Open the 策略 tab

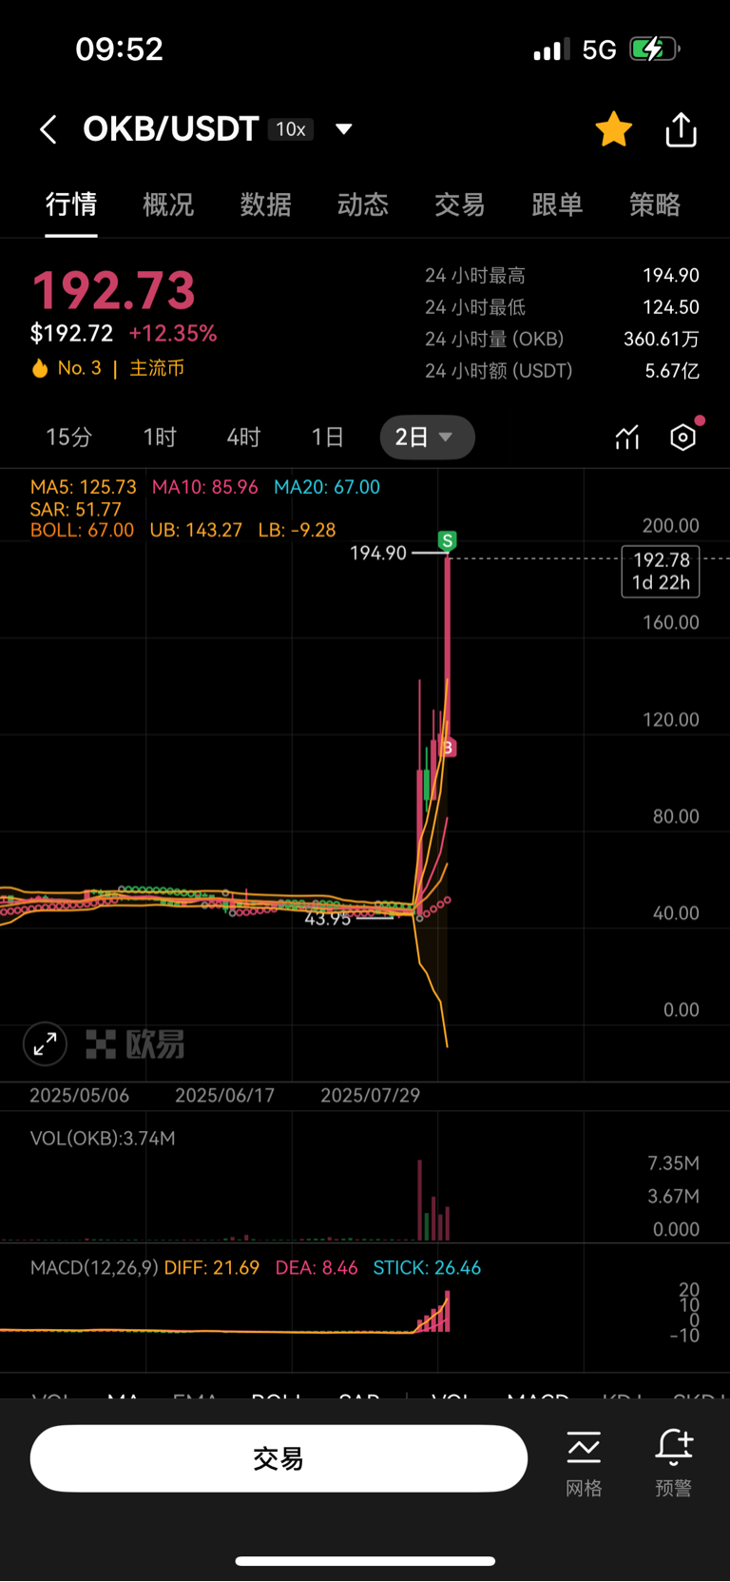pyautogui.click(x=655, y=205)
